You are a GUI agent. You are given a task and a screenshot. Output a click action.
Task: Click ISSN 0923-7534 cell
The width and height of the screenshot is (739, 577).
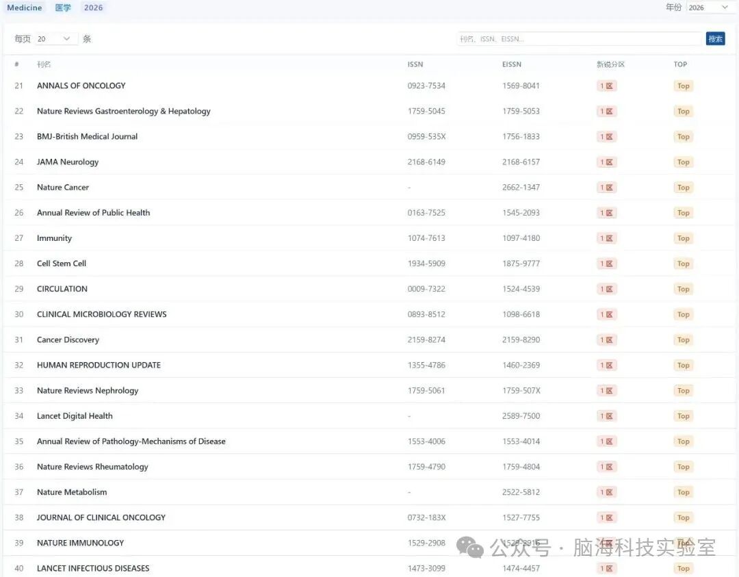click(x=426, y=86)
